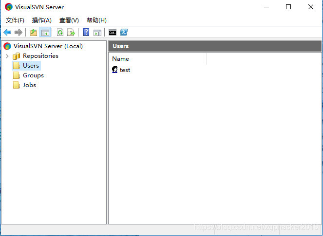Screen dimensions: 323x236
Task: Close the VisualSVN Server window
Action: pyautogui.click(x=311, y=7)
